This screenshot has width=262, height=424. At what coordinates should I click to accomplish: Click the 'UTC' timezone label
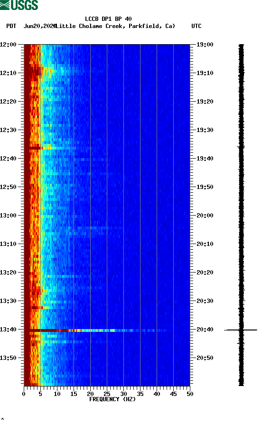196,26
